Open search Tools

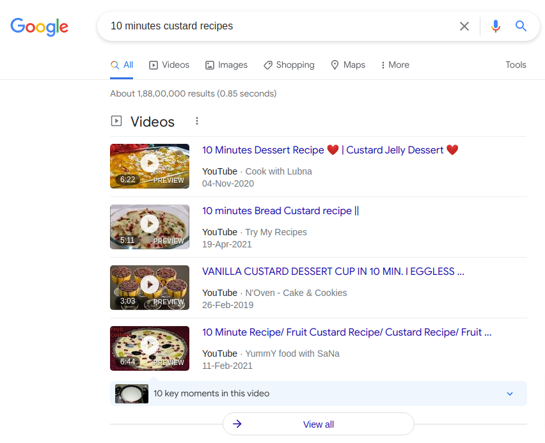[x=516, y=65]
